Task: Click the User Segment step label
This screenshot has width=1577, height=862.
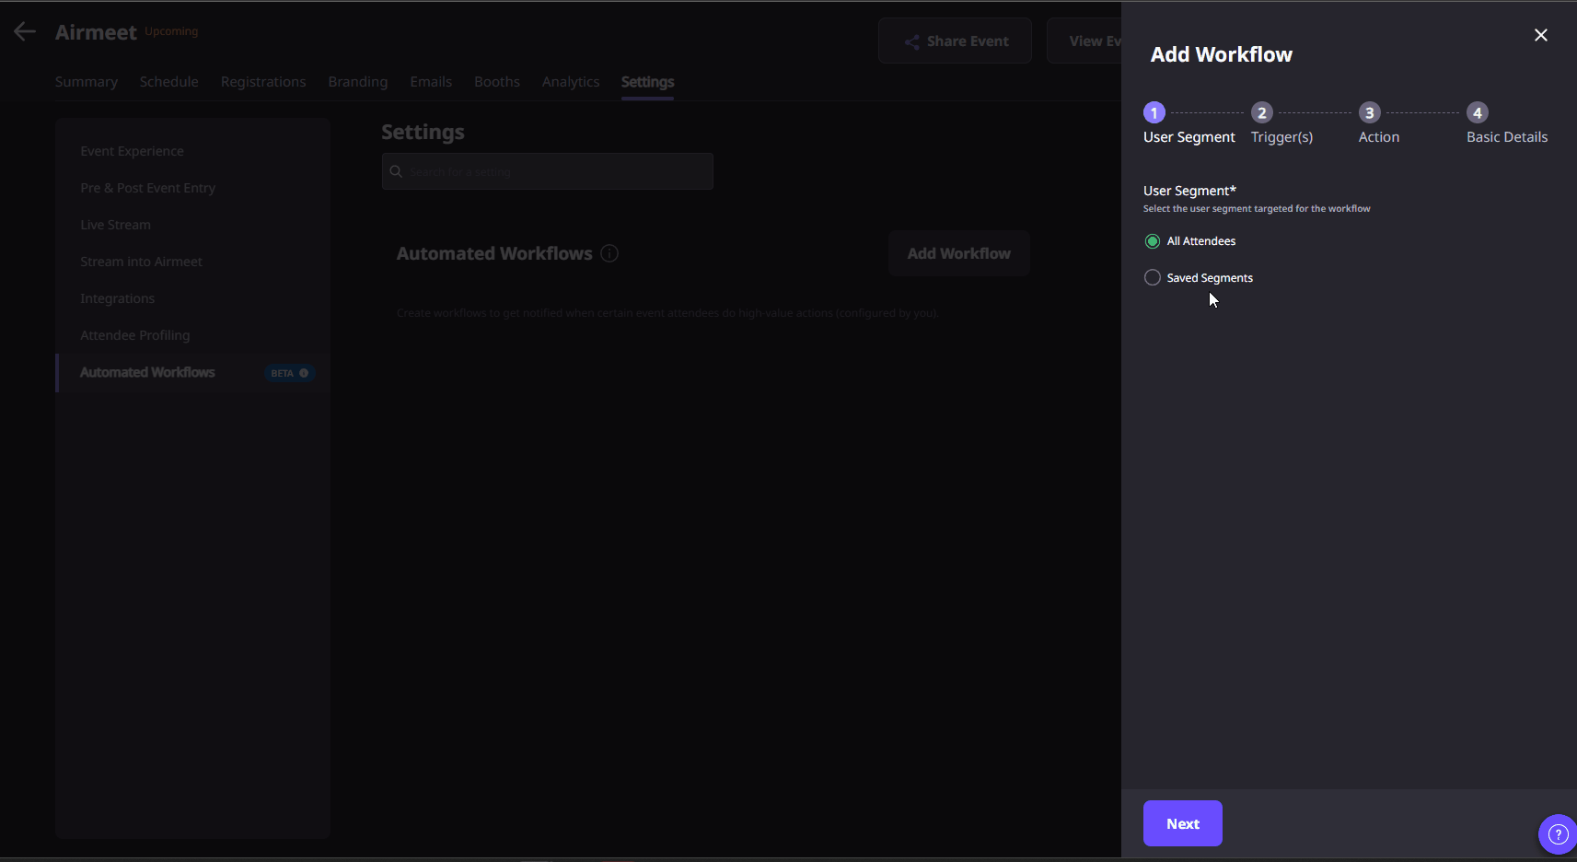Action: pyautogui.click(x=1189, y=137)
